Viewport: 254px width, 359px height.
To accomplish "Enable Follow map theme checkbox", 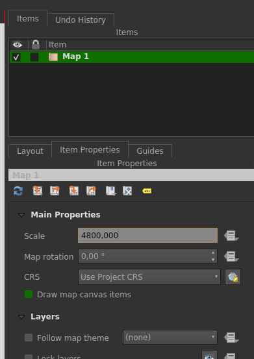I will click(x=29, y=338).
